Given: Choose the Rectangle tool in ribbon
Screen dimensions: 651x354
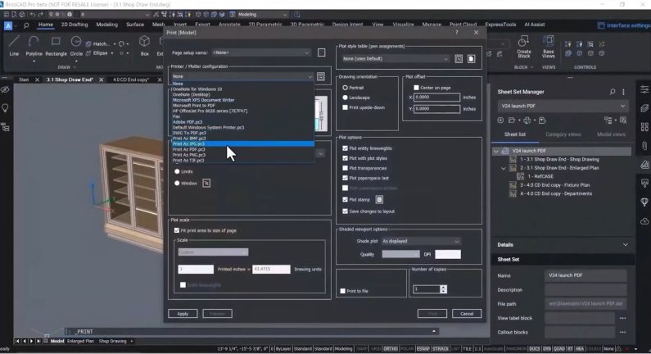Looking at the screenshot, I should click(x=56, y=46).
